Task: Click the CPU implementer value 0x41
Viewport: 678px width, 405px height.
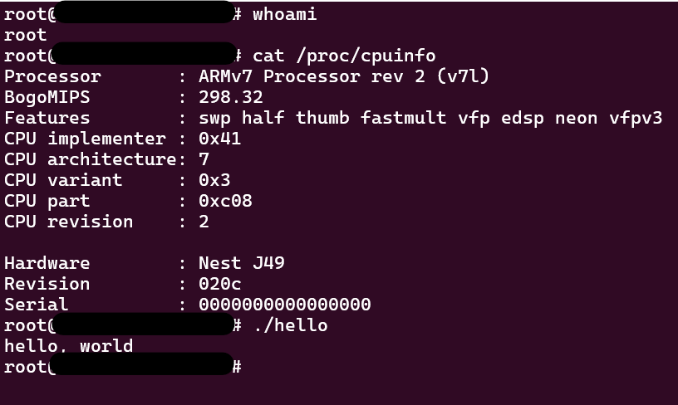Action: (x=219, y=139)
